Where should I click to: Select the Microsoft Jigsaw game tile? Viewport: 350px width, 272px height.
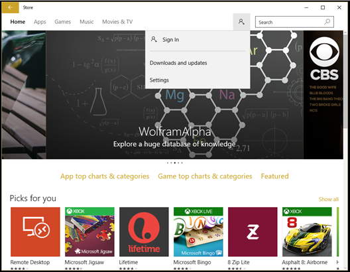(89, 232)
